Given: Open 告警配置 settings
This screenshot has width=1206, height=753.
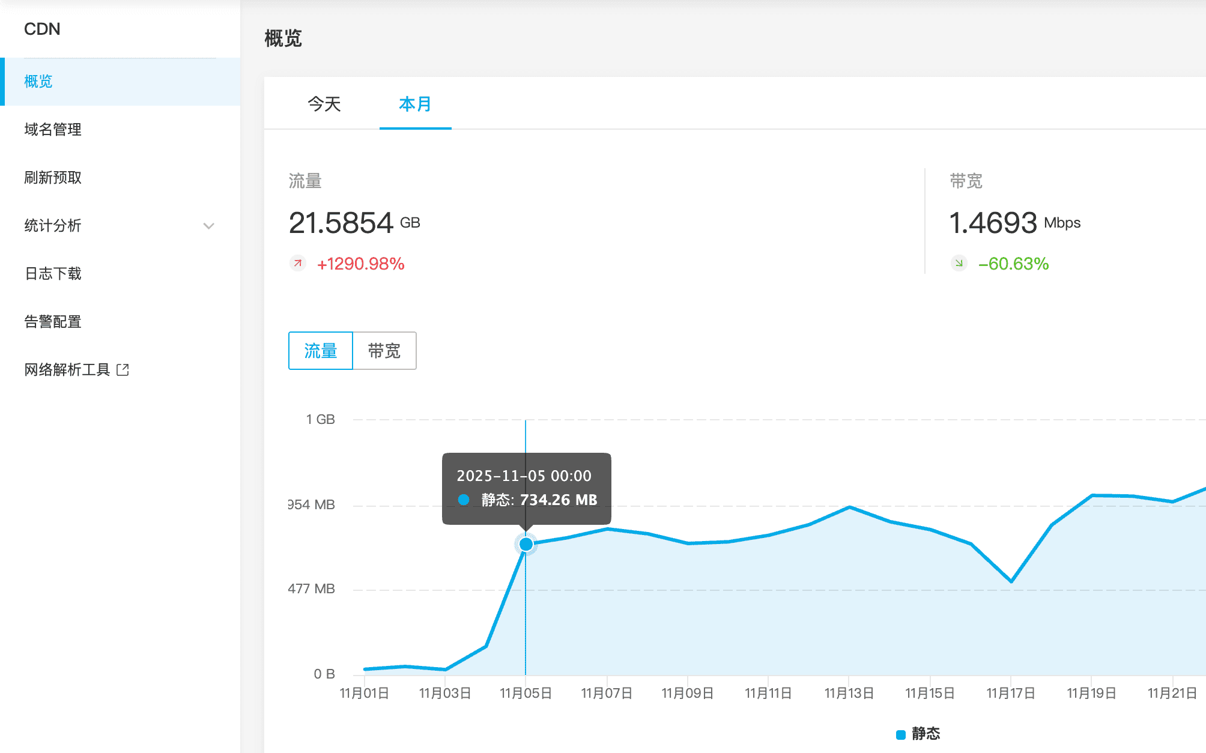Looking at the screenshot, I should (53, 322).
